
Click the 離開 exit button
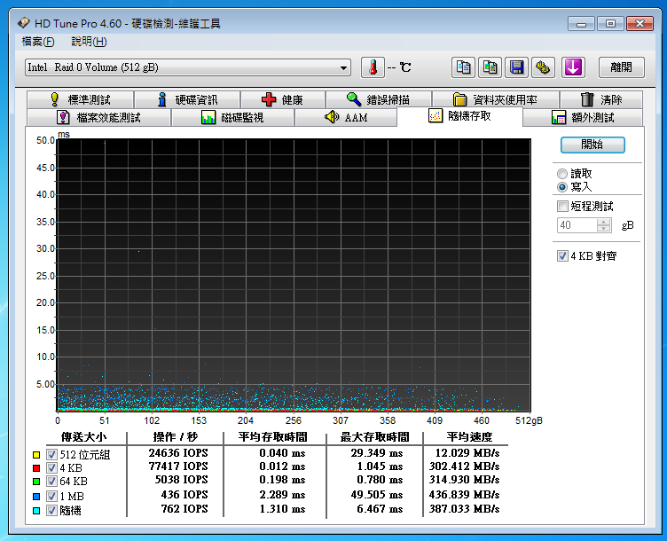[x=622, y=67]
